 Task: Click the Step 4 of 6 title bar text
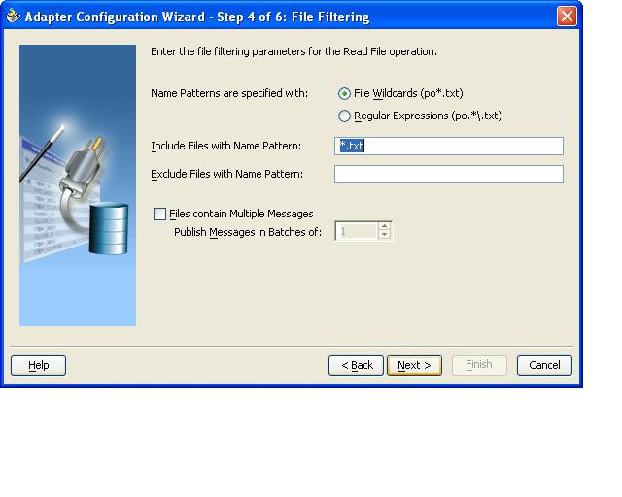point(196,17)
